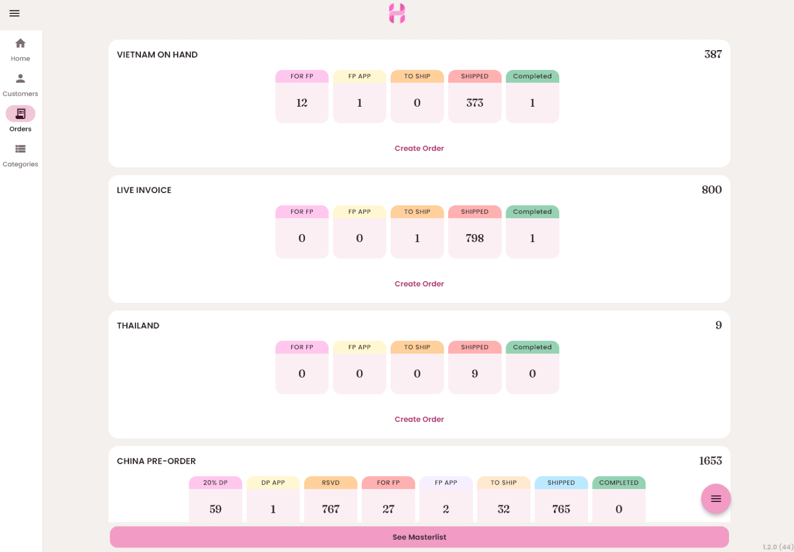The height and width of the screenshot is (552, 794).
Task: Open Vietnam On Hand SHIPPED 373 card
Action: [474, 96]
